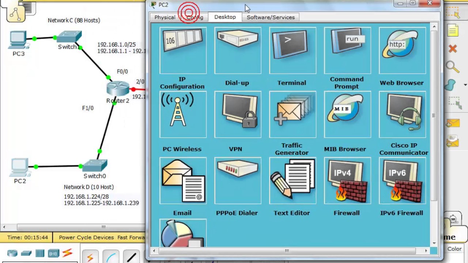Select the PC2 computer in the topology
Image resolution: width=468 pixels, height=263 pixels.
click(x=20, y=167)
